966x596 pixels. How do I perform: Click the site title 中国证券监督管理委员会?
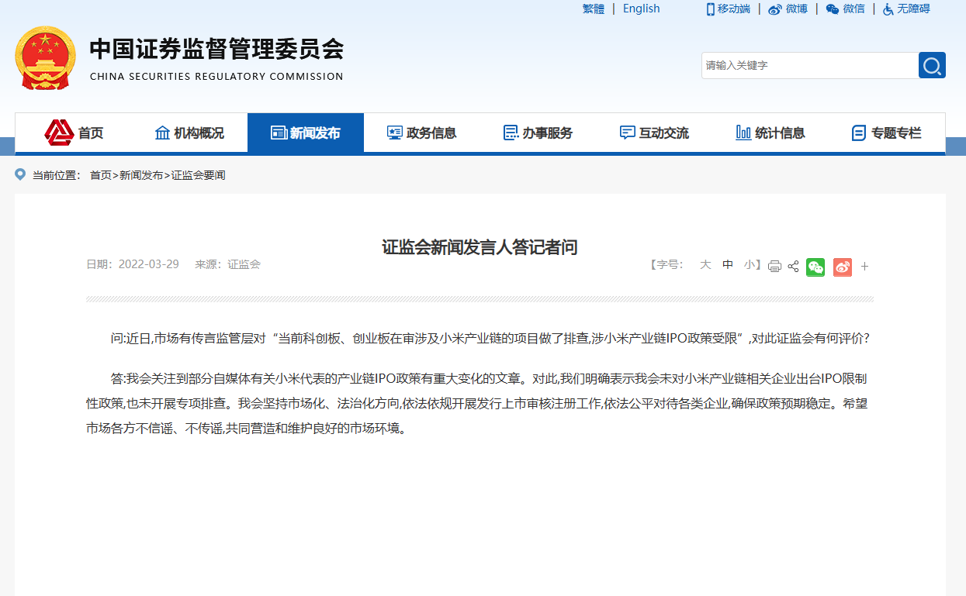pos(216,50)
